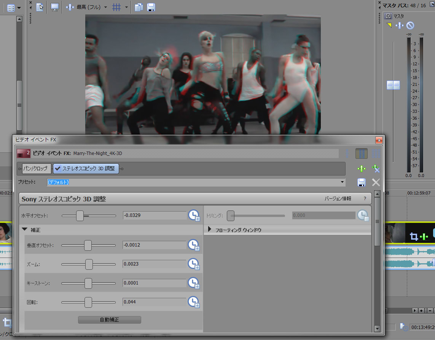Mute the master bus

pos(410,26)
